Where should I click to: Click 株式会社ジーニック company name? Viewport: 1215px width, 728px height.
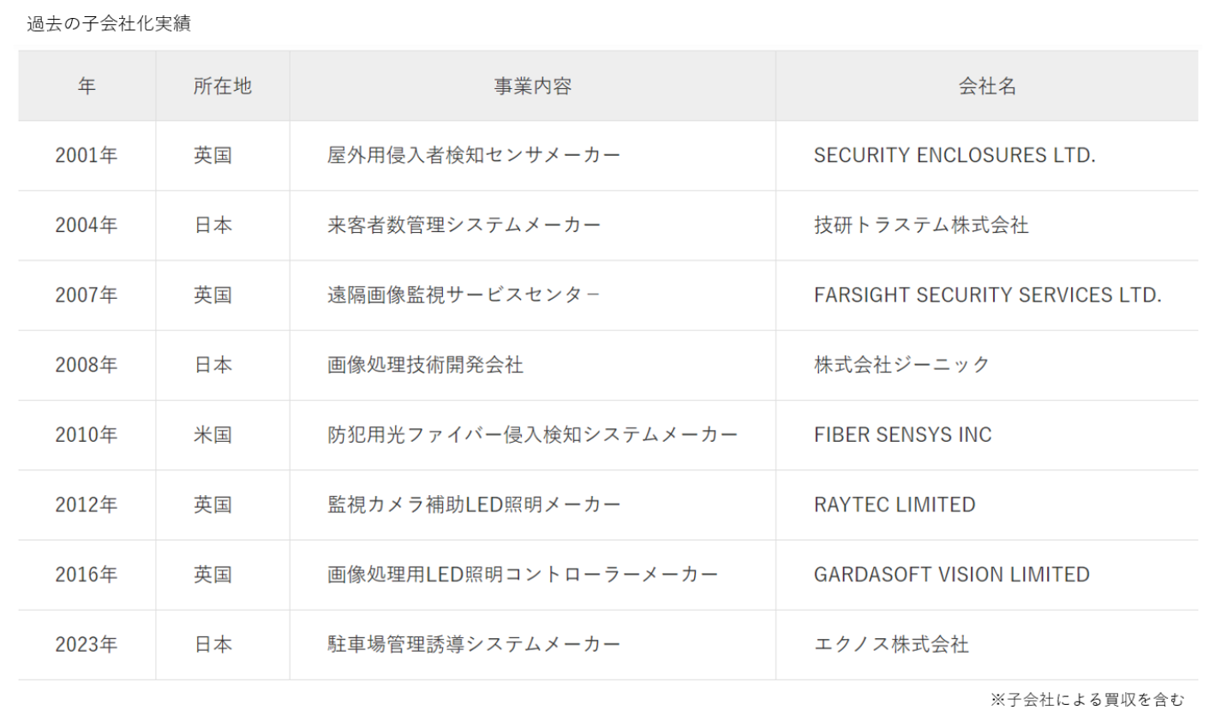[901, 365]
